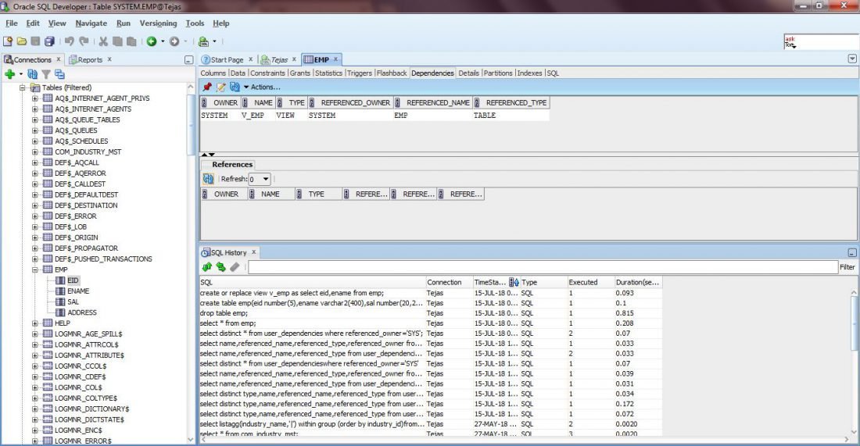Viewport: 860px width, 446px height.
Task: Open the Refresh interval combo box
Action: point(259,179)
